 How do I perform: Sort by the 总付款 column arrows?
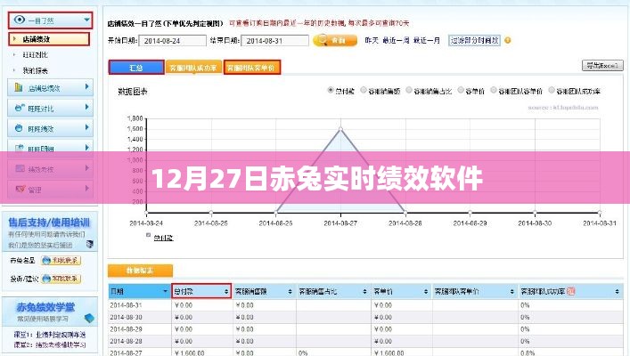226,291
